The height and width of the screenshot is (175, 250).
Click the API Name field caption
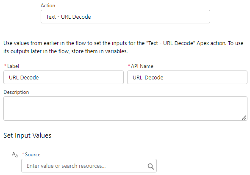pyautogui.click(x=142, y=66)
